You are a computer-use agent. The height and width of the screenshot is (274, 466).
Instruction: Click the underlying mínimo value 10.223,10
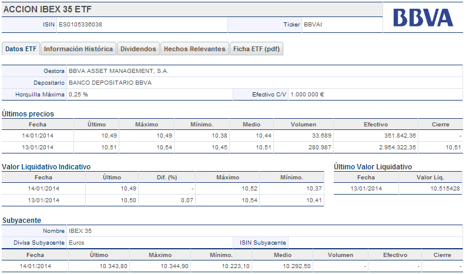(x=236, y=266)
